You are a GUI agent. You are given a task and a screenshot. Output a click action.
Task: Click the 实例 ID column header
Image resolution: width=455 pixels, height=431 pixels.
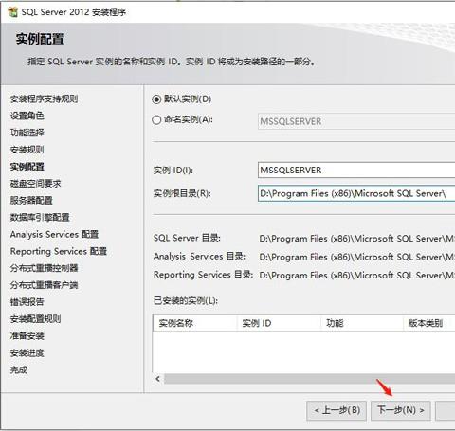279,323
